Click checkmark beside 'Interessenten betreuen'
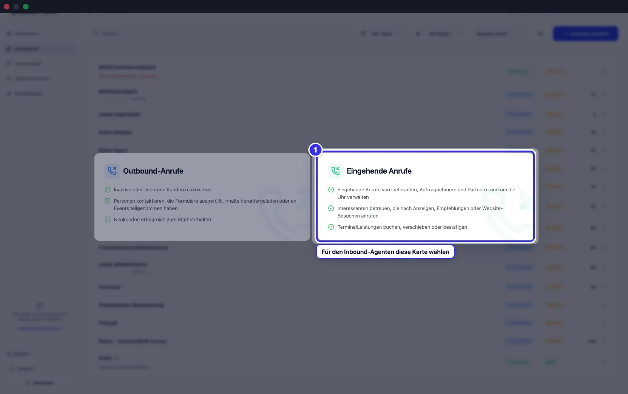This screenshot has height=394, width=628. (x=331, y=208)
